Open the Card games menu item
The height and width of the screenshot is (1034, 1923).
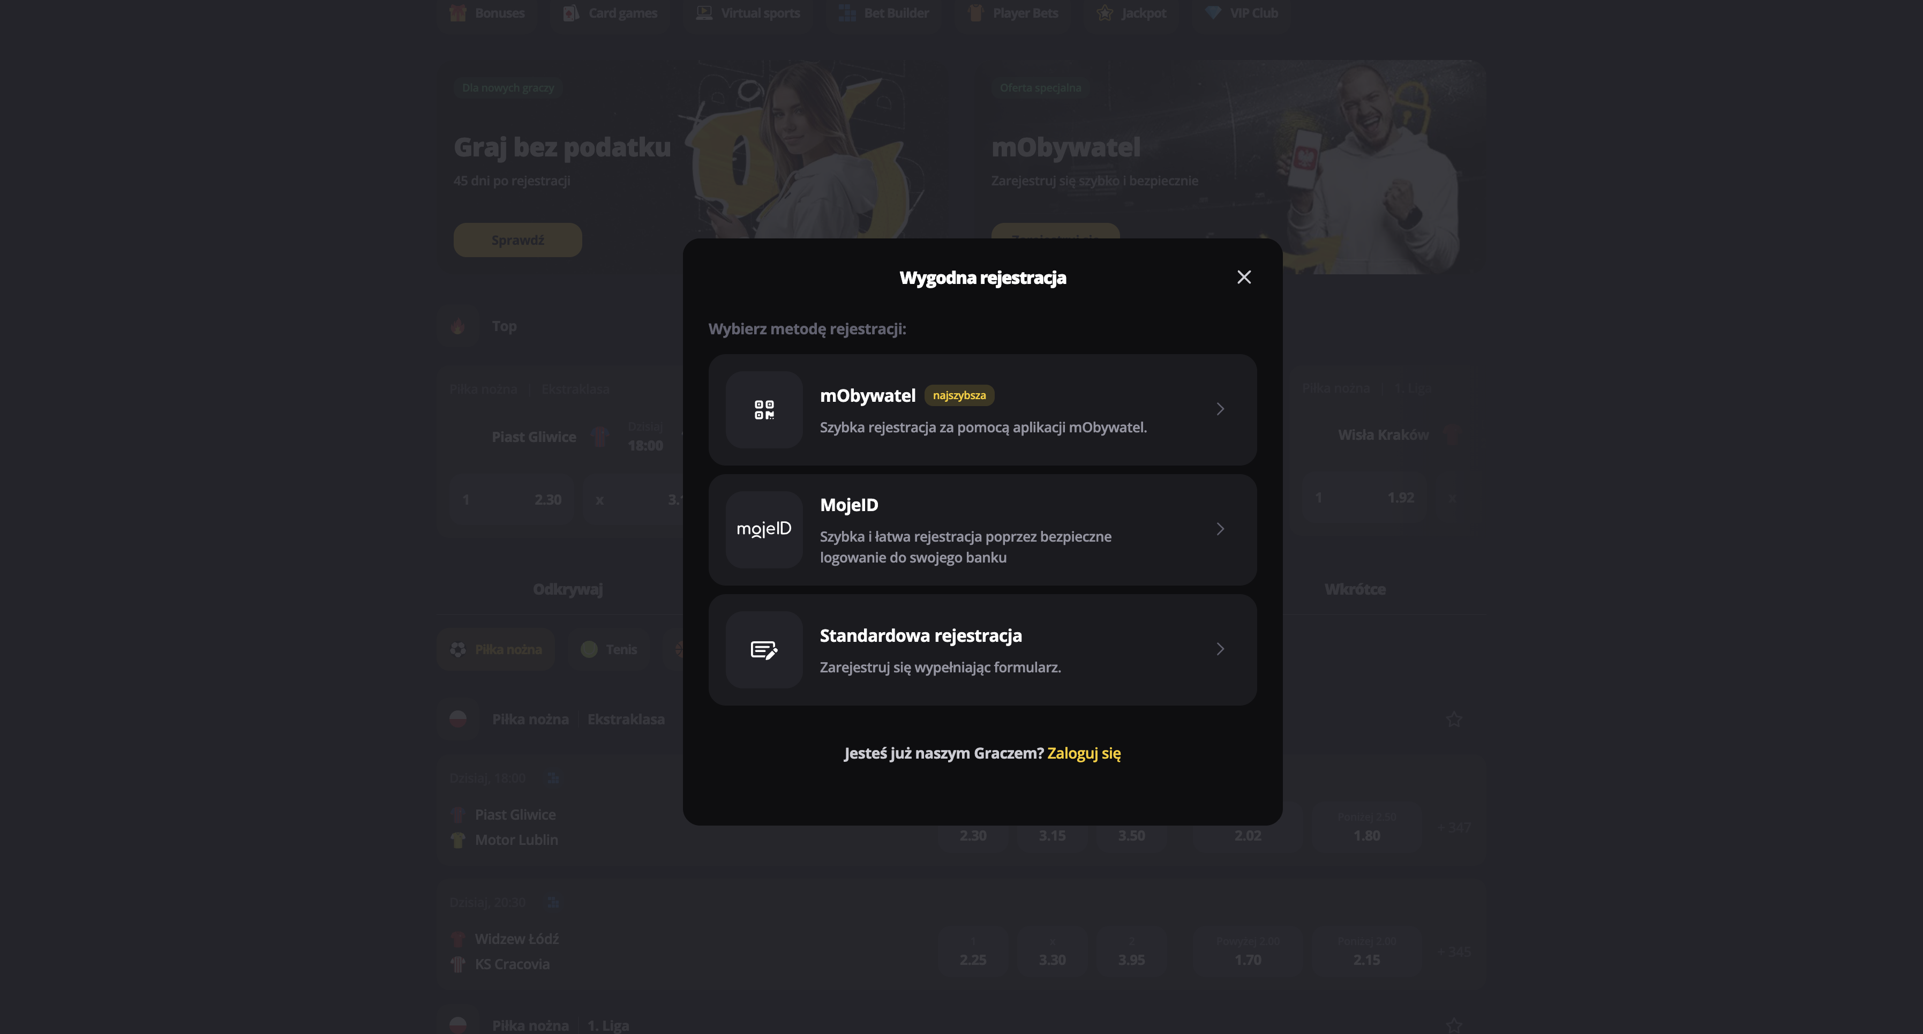tap(610, 13)
